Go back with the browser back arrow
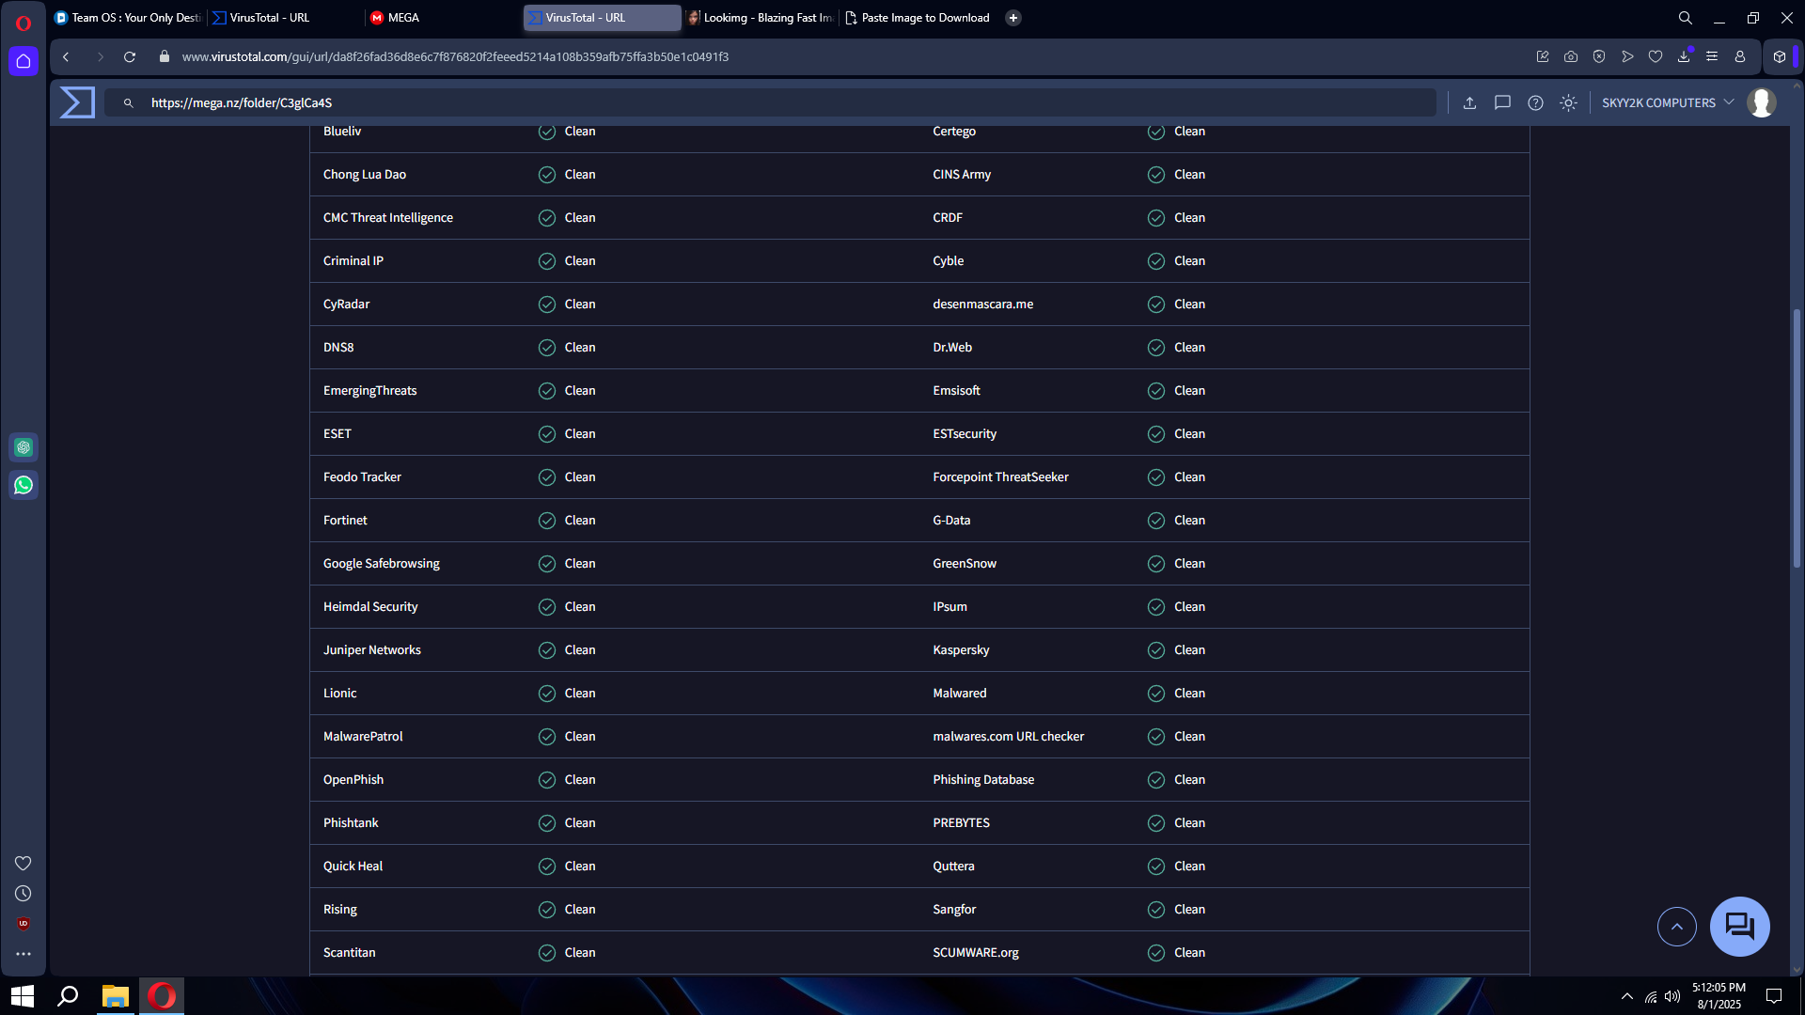Screen dimensions: 1805x1015 tap(66, 57)
